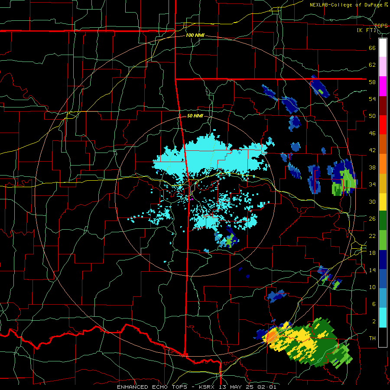
Task: Click the dark green legend swatch
Action: (x=383, y=221)
